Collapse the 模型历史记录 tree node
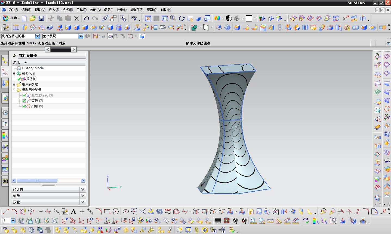Screen dimensions: 391x234 (x=14, y=90)
